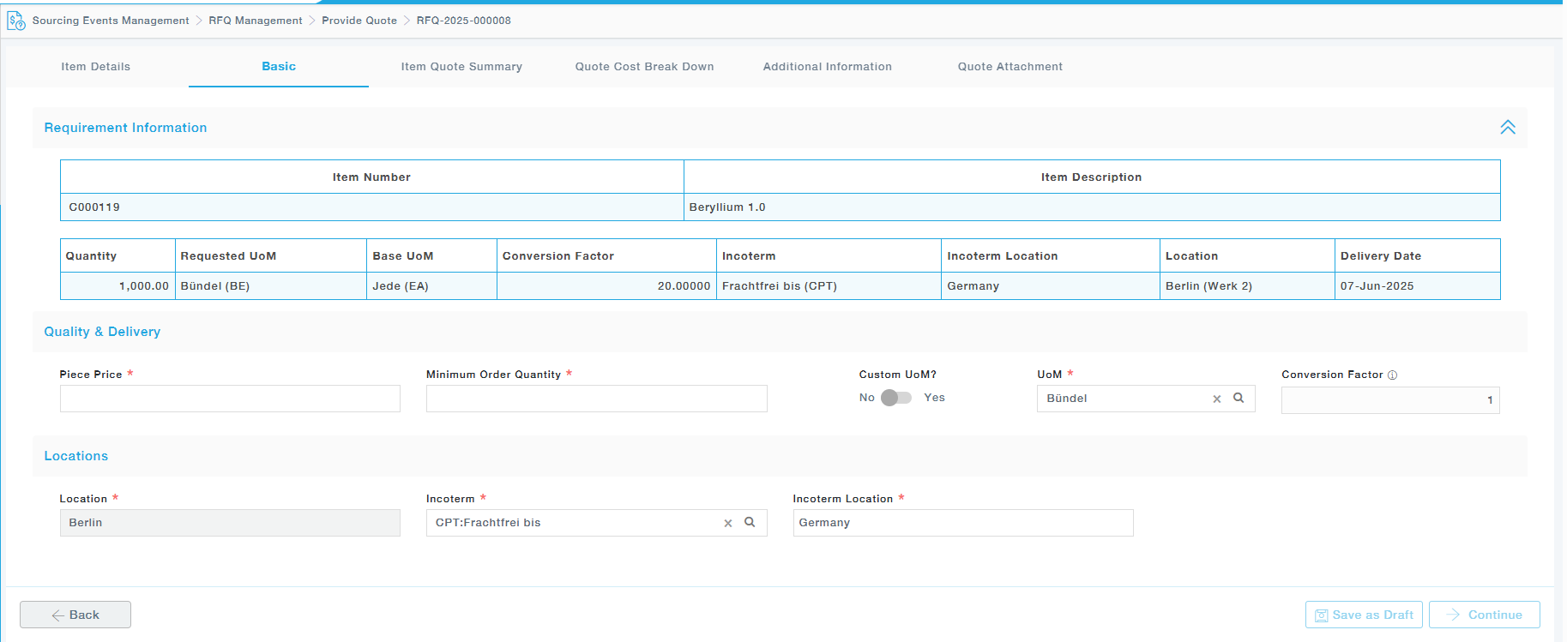Screen dimensions: 1567x642
Task: Click the No label of Custom UoM
Action: click(x=867, y=398)
